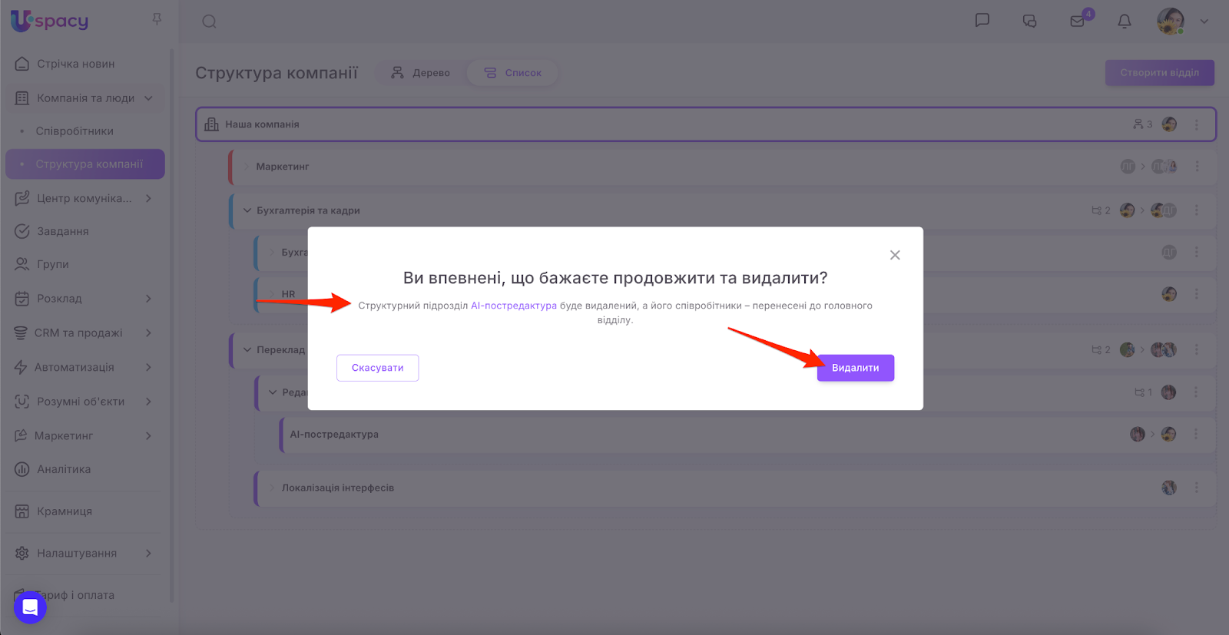Open the support chat widget
The width and height of the screenshot is (1229, 635).
coord(30,607)
